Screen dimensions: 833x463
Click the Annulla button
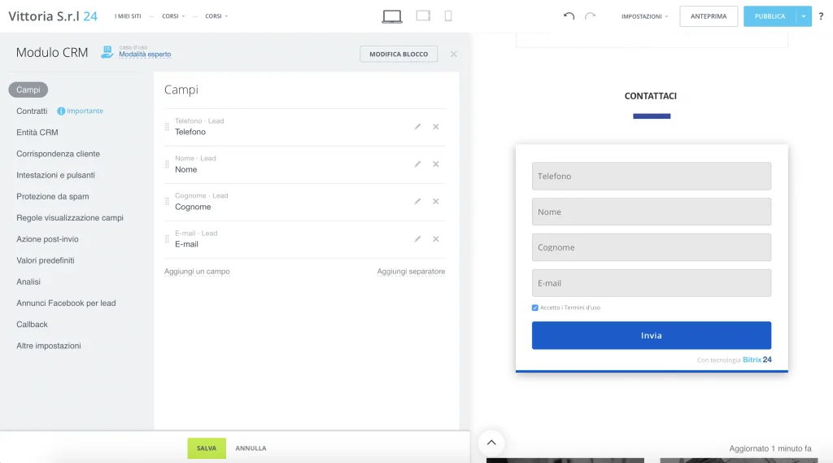coord(251,448)
